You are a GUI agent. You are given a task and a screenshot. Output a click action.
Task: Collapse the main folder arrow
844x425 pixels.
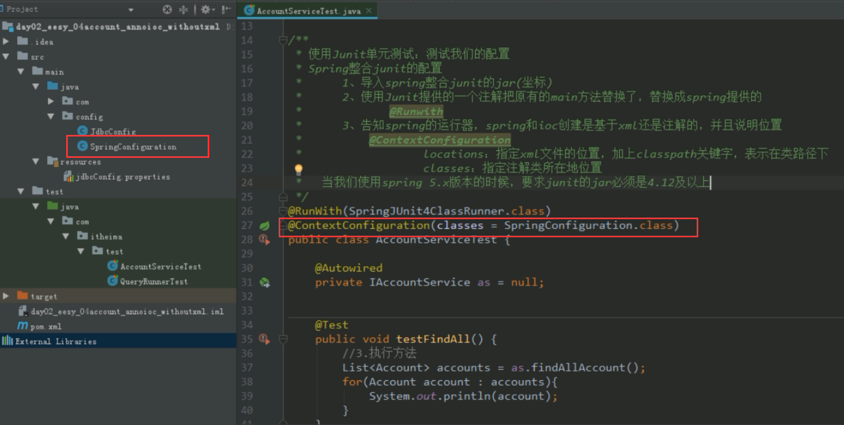pos(21,71)
